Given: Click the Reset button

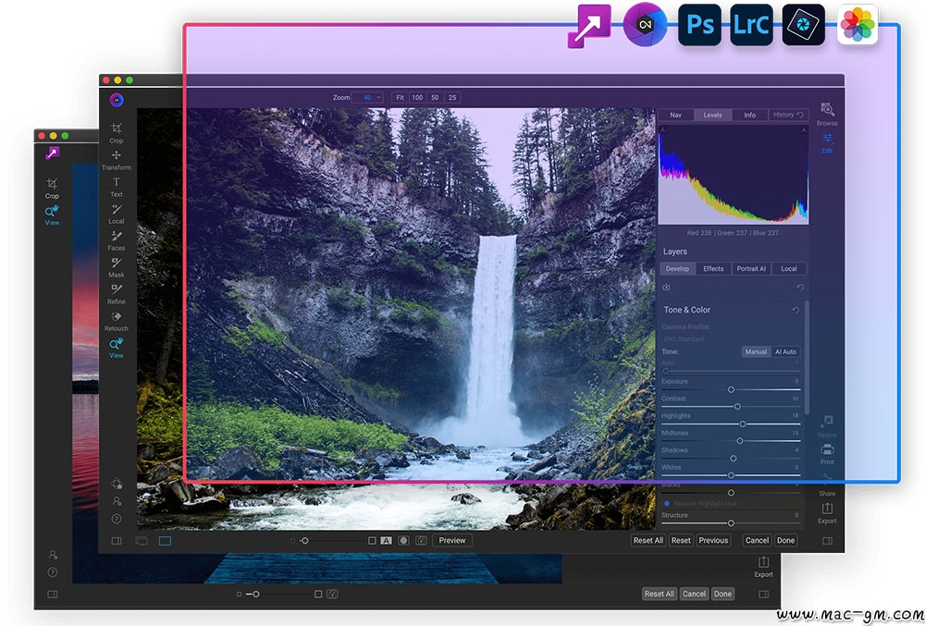Looking at the screenshot, I should (681, 541).
